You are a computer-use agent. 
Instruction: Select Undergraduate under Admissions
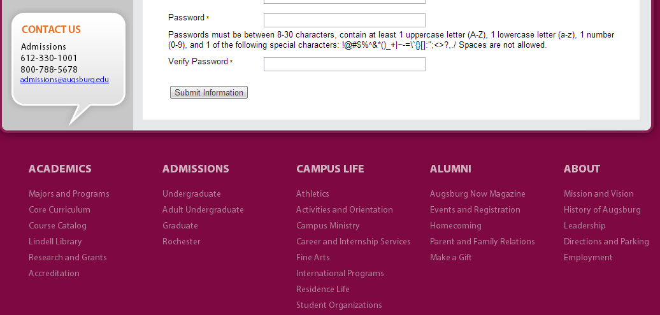point(191,193)
